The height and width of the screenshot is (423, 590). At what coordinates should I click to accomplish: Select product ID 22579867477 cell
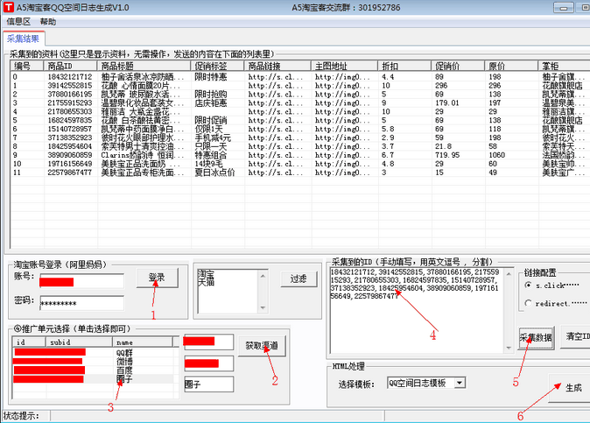(70, 173)
